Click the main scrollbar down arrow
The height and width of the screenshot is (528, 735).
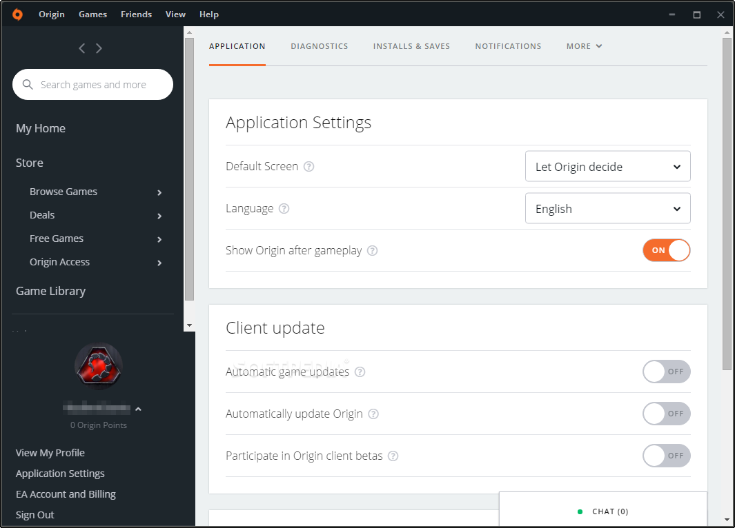point(727,520)
